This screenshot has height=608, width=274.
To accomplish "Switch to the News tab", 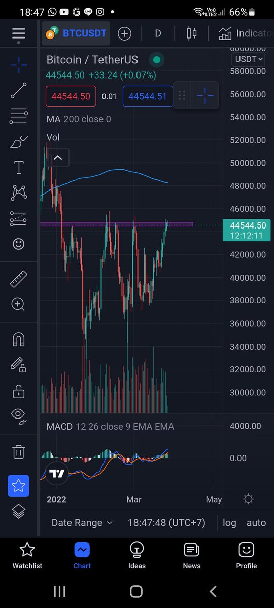I will 192,556.
